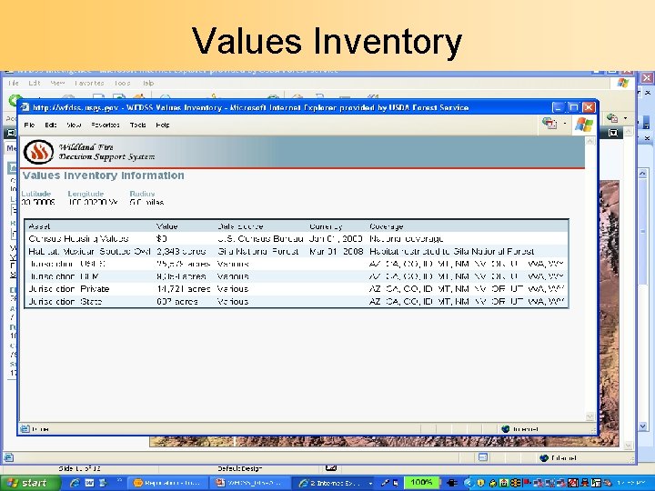Click the Value column header
Image resolution: width=655 pixels, height=491 pixels.
(x=166, y=226)
